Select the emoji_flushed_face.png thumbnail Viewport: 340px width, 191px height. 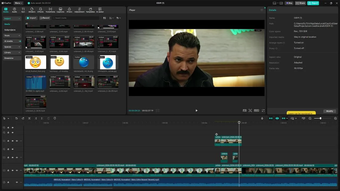pos(36,62)
